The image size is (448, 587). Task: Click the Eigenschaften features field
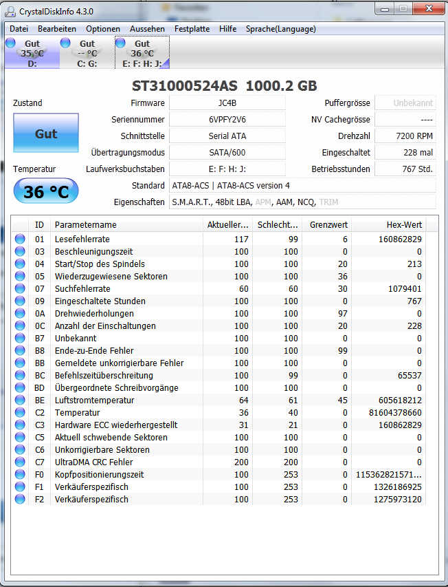[302, 202]
